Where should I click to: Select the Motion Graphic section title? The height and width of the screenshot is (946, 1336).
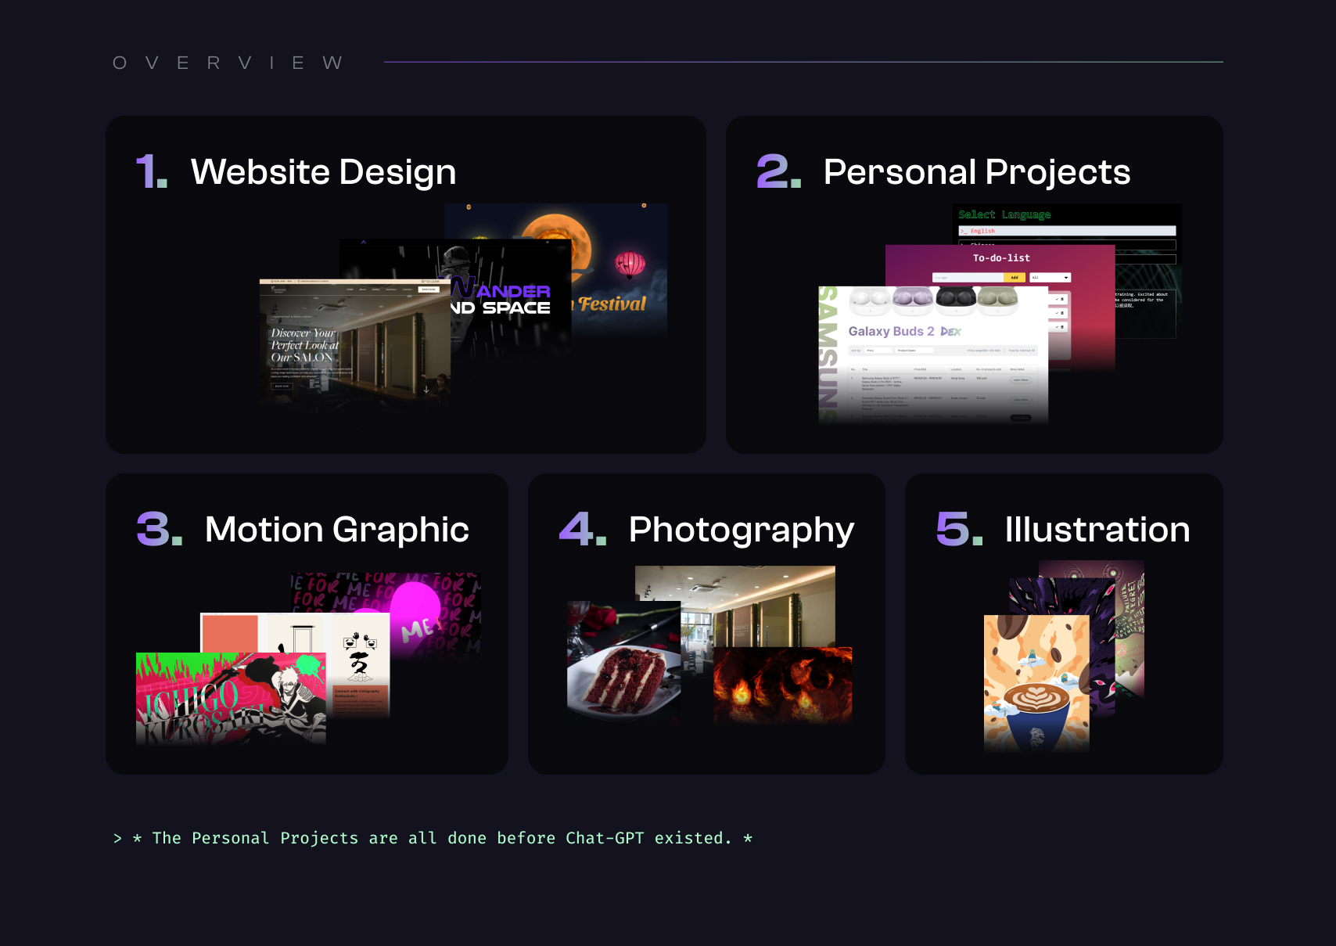pos(336,530)
